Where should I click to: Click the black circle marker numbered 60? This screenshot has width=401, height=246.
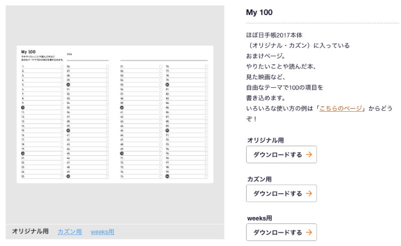pos(122,108)
